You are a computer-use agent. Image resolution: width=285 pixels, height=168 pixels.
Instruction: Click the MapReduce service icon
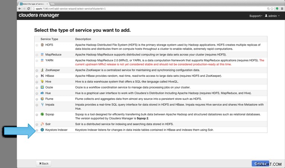(42, 55)
